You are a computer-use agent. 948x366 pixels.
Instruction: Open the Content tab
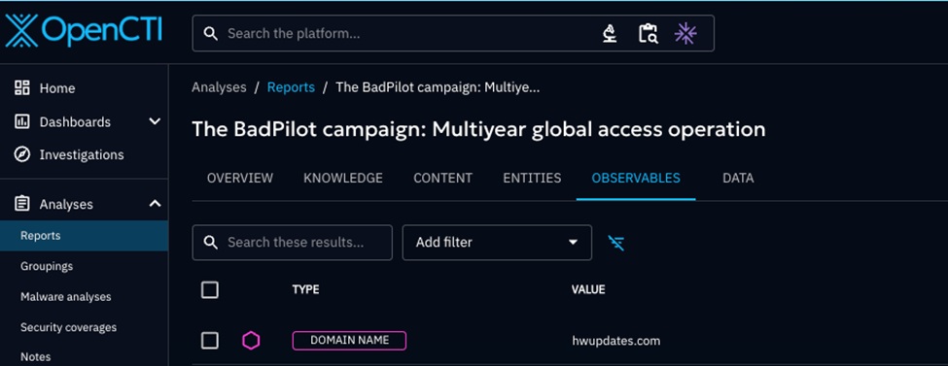442,179
